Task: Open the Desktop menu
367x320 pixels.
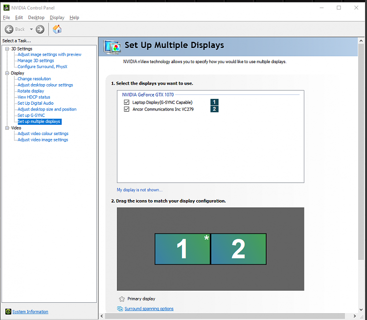Action: (x=36, y=18)
